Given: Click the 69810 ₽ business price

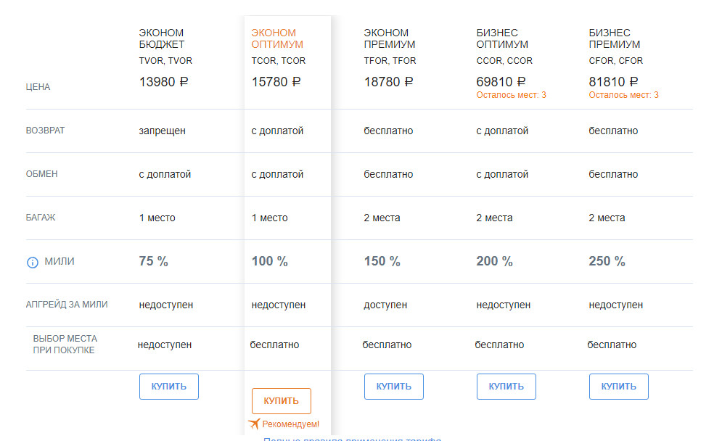Looking at the screenshot, I should pos(501,82).
